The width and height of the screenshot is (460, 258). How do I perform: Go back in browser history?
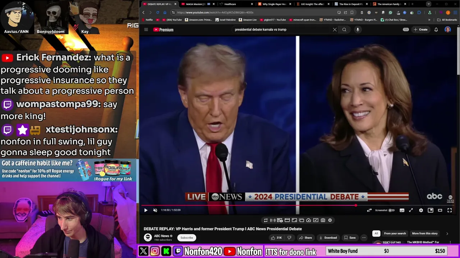pyautogui.click(x=143, y=13)
